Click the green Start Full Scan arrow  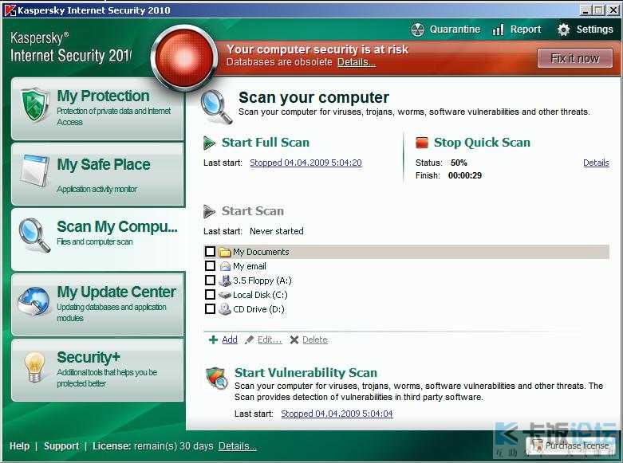(x=209, y=143)
